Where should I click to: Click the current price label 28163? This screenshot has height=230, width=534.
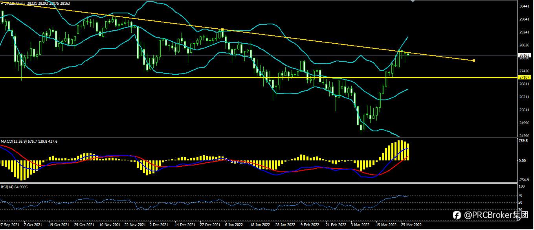pos(525,55)
